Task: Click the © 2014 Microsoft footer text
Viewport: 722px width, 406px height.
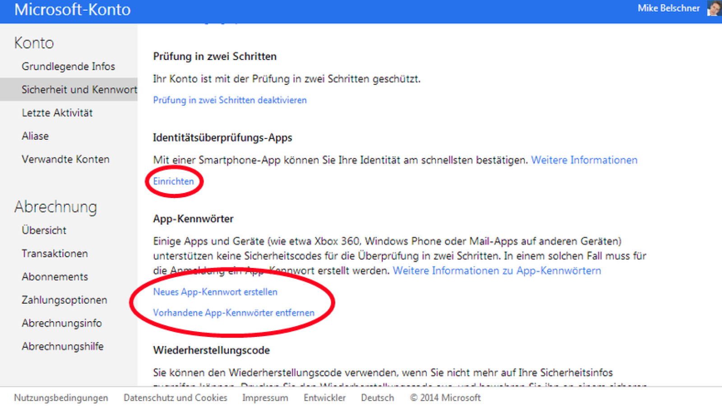Action: (445, 398)
